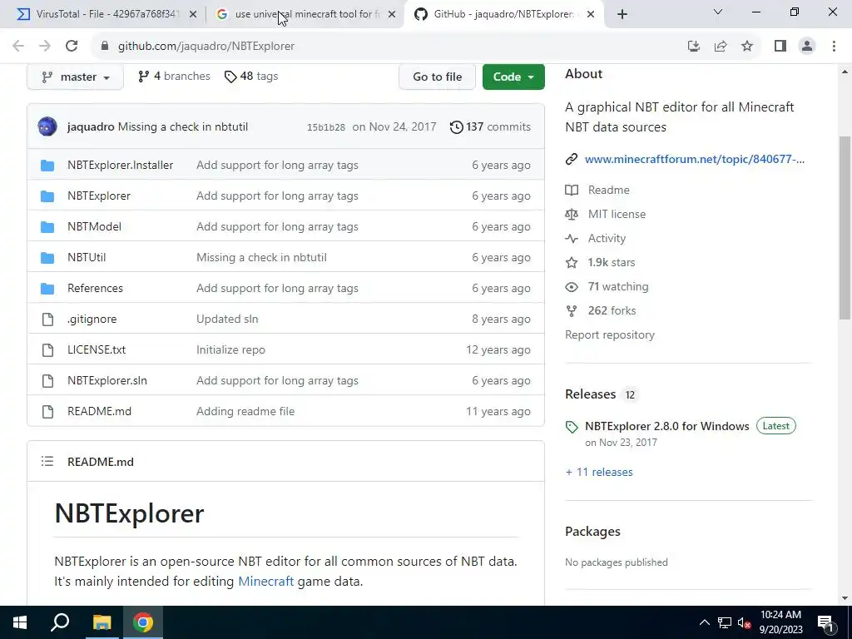Open jaquadro's avatar profile image
The height and width of the screenshot is (639, 852).
[47, 126]
